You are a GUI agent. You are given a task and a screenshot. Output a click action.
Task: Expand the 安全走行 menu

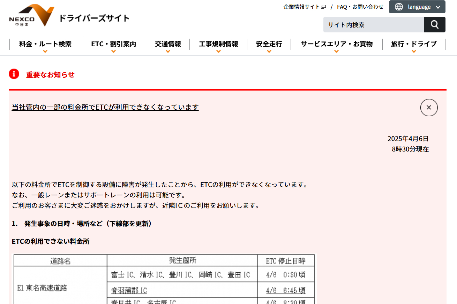(x=269, y=44)
